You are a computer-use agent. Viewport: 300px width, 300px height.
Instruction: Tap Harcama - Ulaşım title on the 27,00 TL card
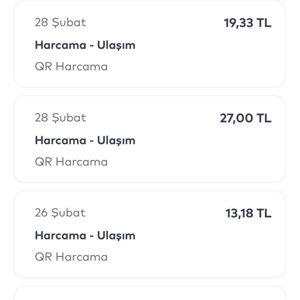85,140
